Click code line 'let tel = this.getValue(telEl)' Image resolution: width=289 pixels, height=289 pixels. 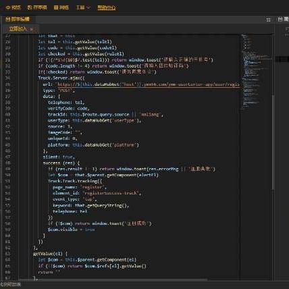[x=75, y=42]
